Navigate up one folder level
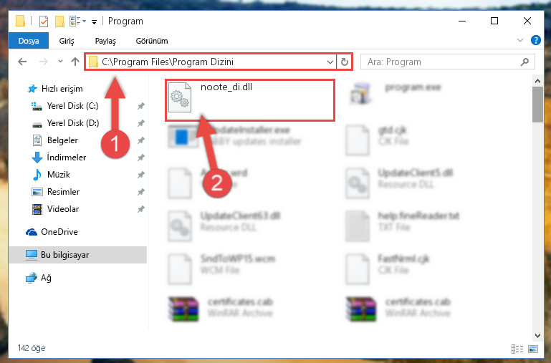The height and width of the screenshot is (363, 551). tap(75, 62)
